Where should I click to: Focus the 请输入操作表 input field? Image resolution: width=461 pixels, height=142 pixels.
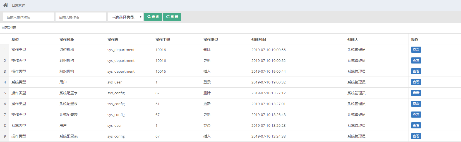click(81, 17)
